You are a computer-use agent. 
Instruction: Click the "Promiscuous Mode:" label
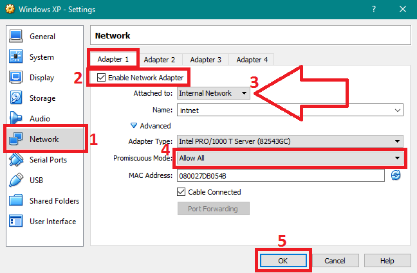[x=143, y=158]
